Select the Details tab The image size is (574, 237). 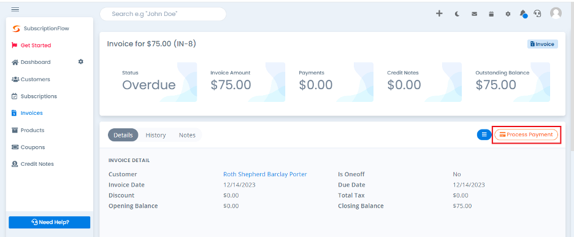coord(123,135)
